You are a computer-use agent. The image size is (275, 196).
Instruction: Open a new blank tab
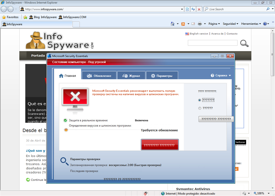point(76,24)
